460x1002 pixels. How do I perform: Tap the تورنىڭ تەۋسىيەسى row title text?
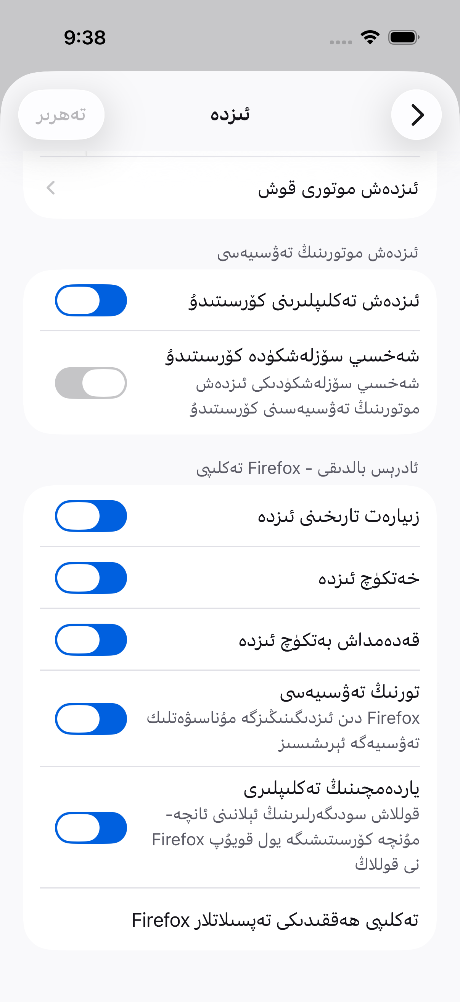coord(349,692)
